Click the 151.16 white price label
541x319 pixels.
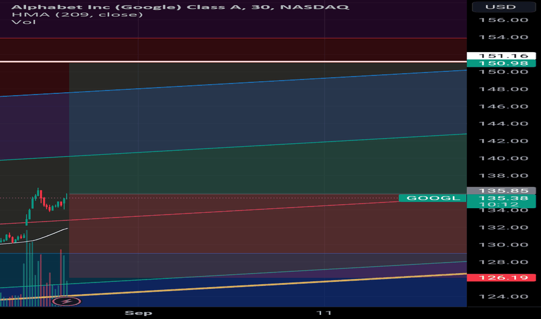point(501,56)
